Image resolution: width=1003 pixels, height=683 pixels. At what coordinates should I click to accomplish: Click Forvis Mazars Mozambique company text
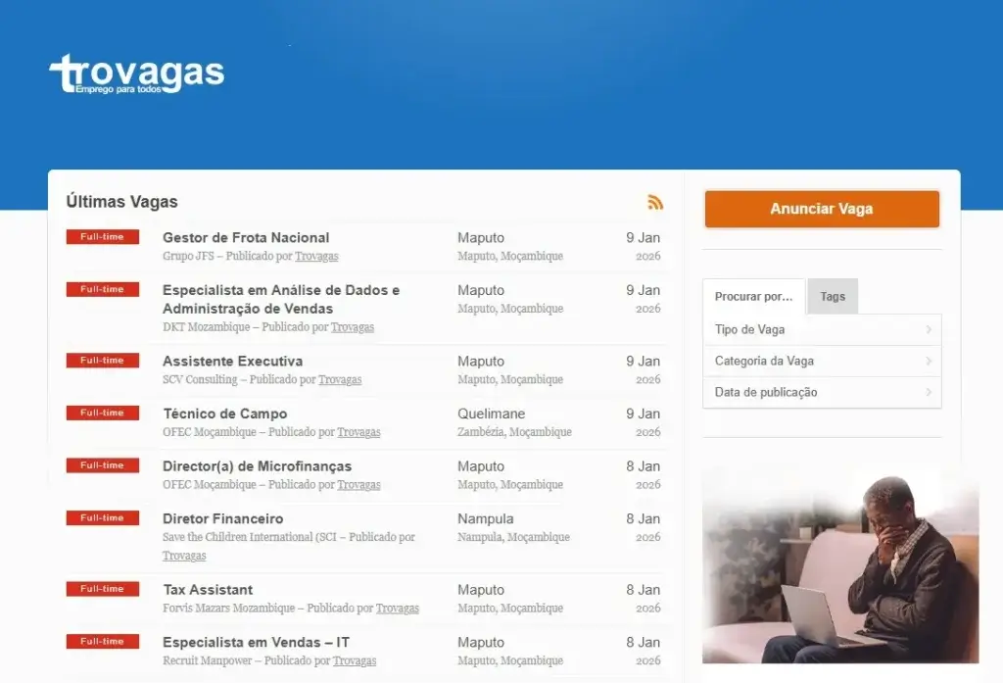[228, 609]
